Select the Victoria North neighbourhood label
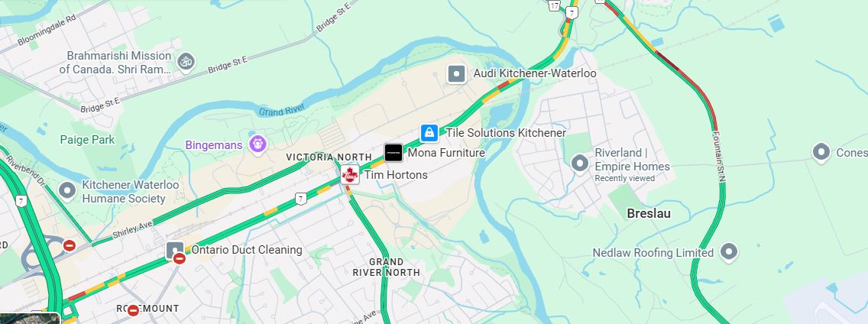Image resolution: width=868 pixels, height=324 pixels. point(329,157)
